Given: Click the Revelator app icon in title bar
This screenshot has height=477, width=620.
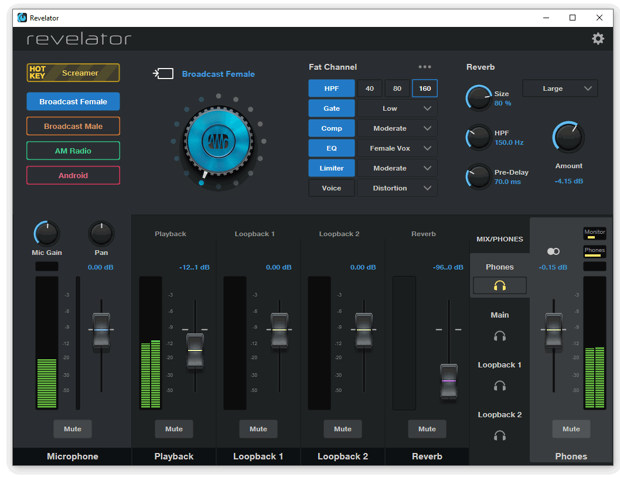Looking at the screenshot, I should tap(22, 18).
